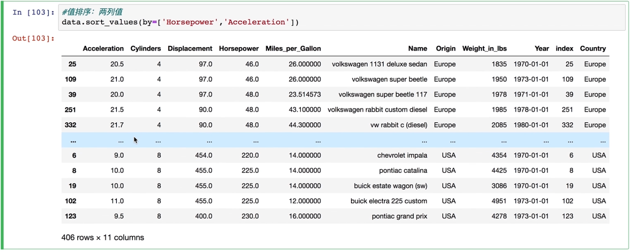Click Weight_in_lbs value 1835
The width and height of the screenshot is (630, 252).
pos(499,64)
